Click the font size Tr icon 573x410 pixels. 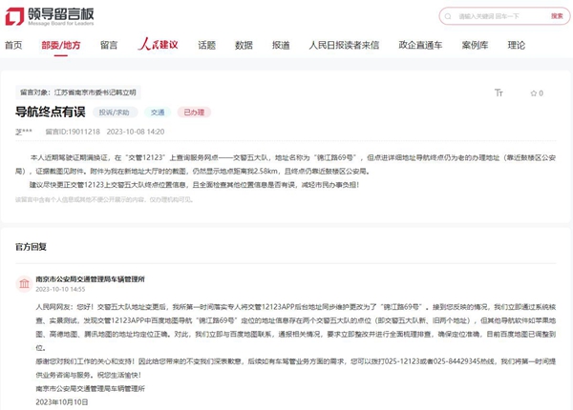point(499,93)
